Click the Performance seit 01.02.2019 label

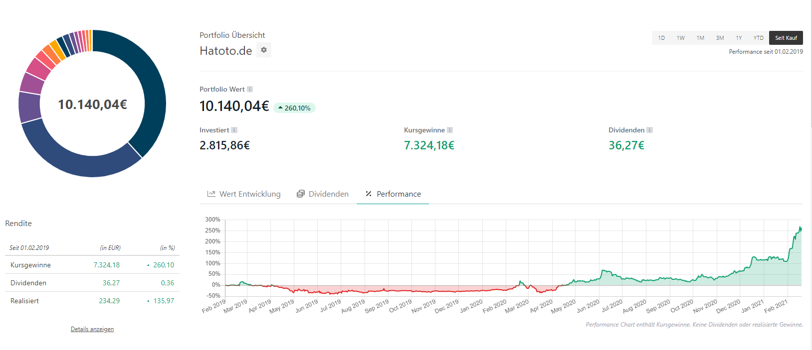766,52
